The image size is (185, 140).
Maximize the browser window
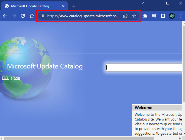(x=168, y=3)
